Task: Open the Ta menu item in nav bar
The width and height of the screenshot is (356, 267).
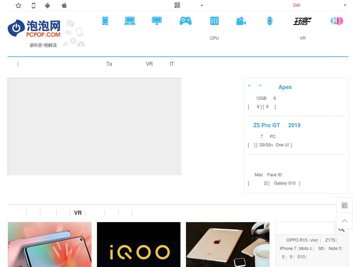Action: click(109, 64)
